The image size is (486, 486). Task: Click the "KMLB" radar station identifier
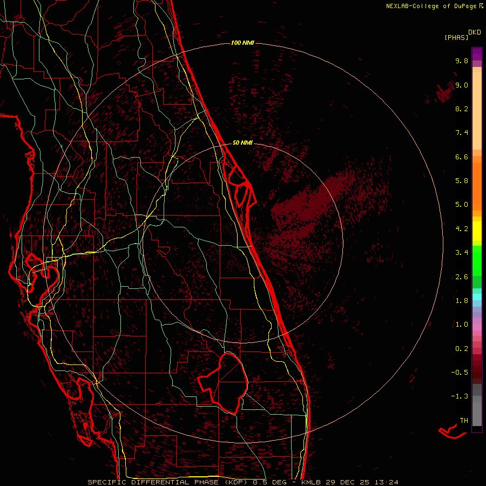click(310, 482)
